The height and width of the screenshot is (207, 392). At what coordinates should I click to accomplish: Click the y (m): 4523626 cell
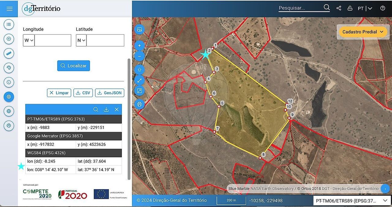point(99,144)
